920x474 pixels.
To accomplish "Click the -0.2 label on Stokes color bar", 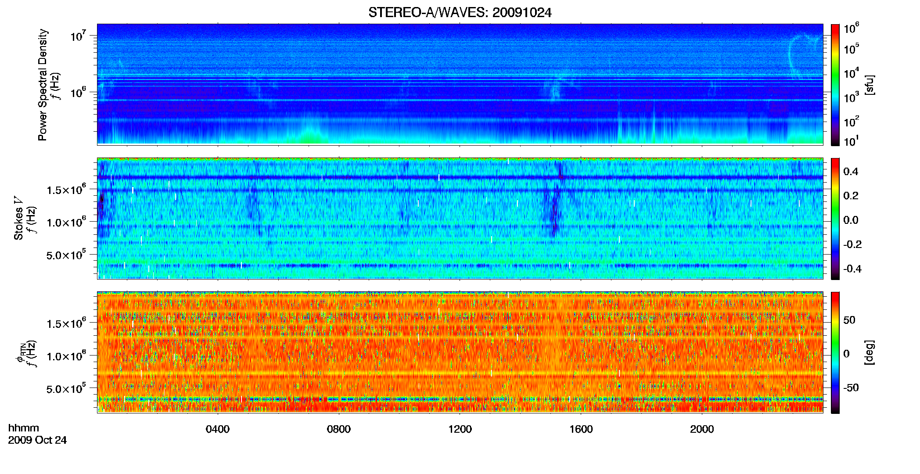I will point(852,244).
